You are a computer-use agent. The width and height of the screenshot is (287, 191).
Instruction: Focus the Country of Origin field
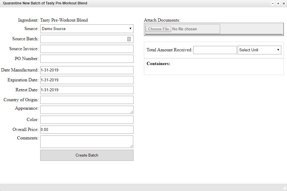(87, 100)
